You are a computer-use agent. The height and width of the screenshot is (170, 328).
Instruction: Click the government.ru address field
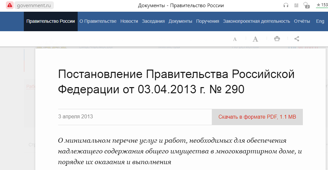pyautogui.click(x=34, y=5)
